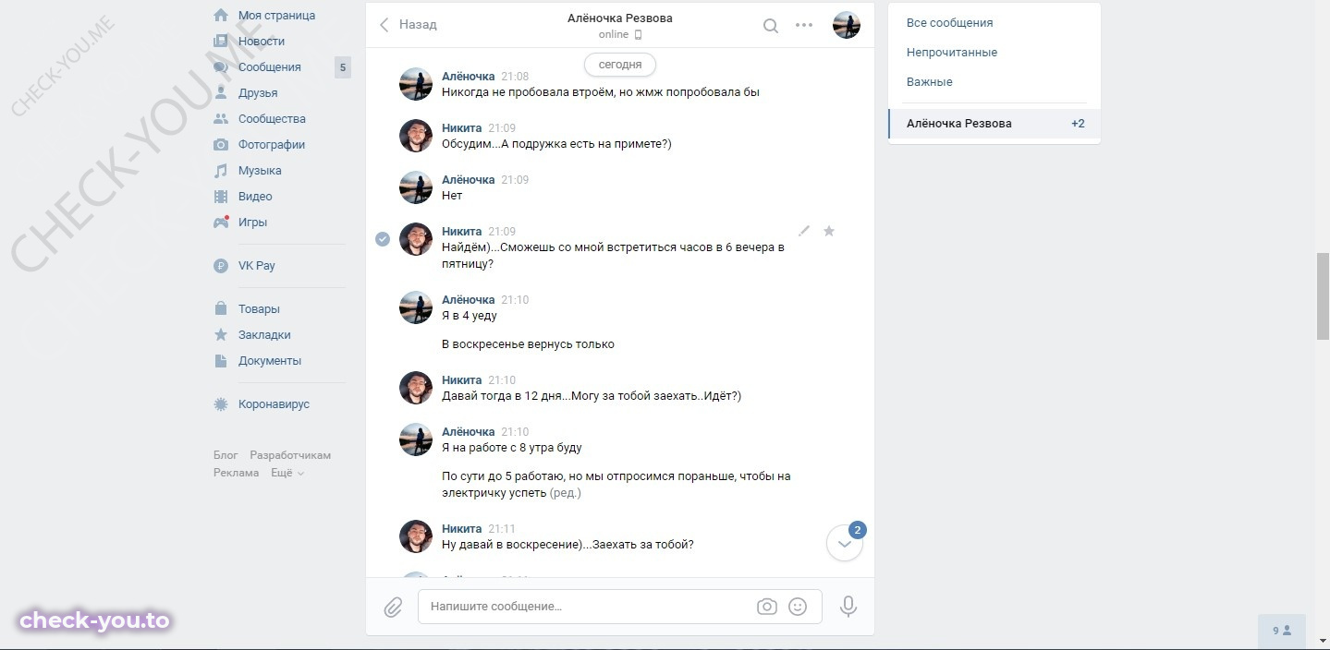Image resolution: width=1330 pixels, height=650 pixels.
Task: Click the Коронавирус virus icon
Action: pyautogui.click(x=221, y=403)
